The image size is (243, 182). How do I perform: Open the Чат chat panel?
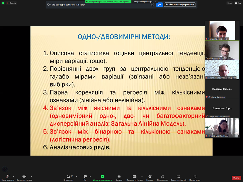(85, 178)
